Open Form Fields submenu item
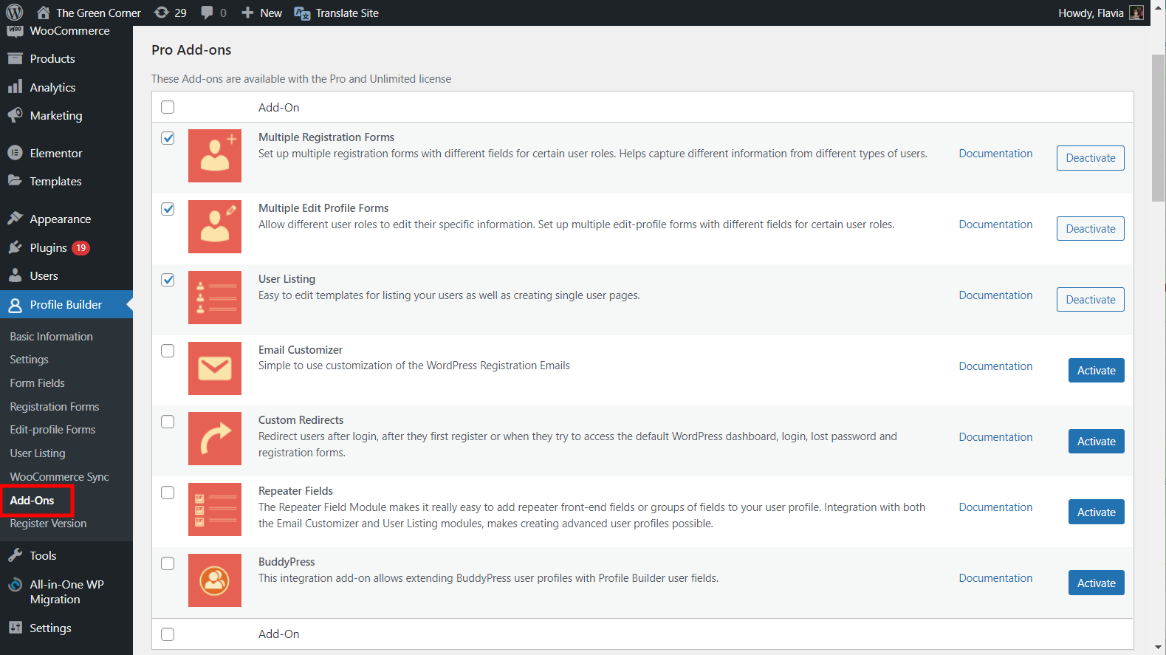 38,383
